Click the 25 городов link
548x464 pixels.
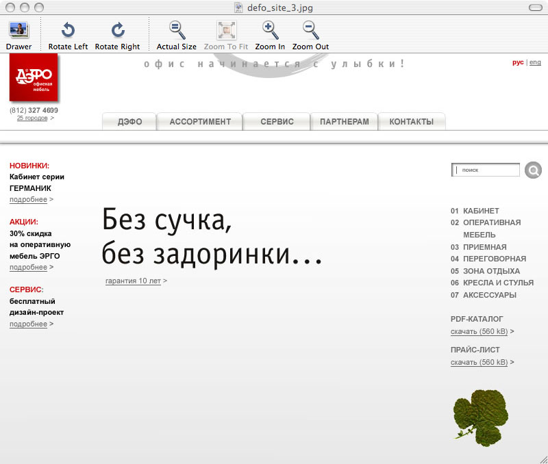(32, 118)
